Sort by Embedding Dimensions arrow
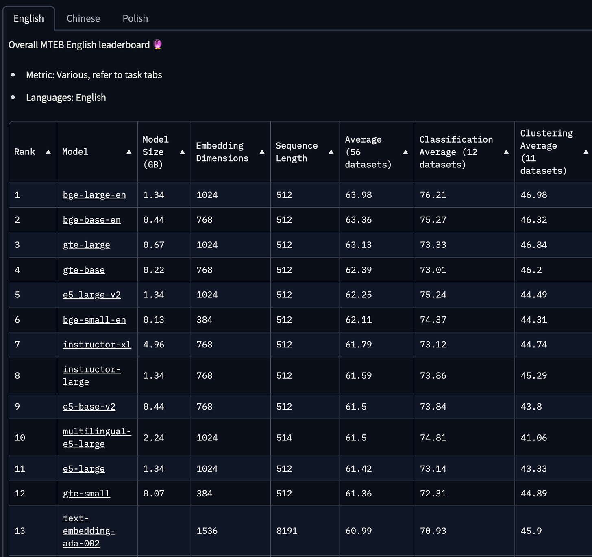This screenshot has width=592, height=557. tap(262, 152)
